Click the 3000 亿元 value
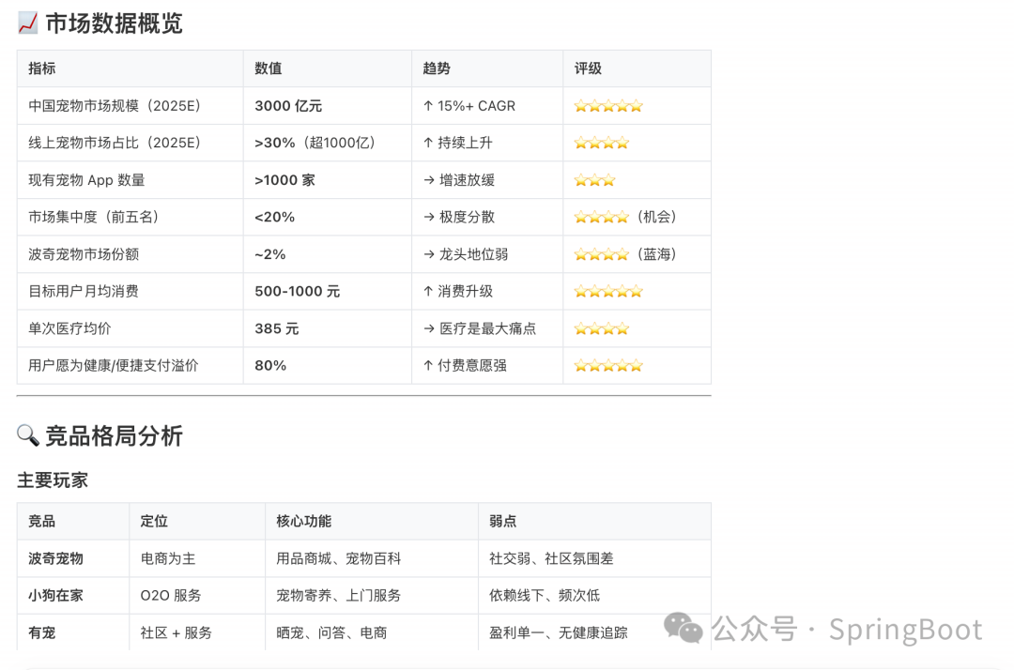 click(288, 106)
